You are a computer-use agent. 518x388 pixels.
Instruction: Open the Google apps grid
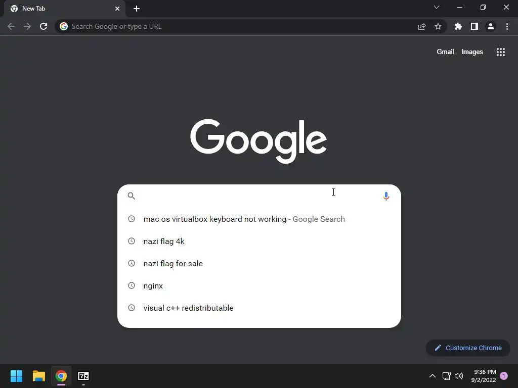click(x=500, y=52)
